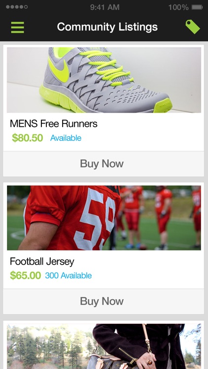Tap the Community Listings header title

(x=107, y=27)
